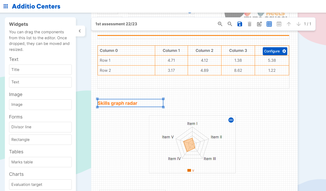
Task: Select the Text widget
Action: point(40,82)
